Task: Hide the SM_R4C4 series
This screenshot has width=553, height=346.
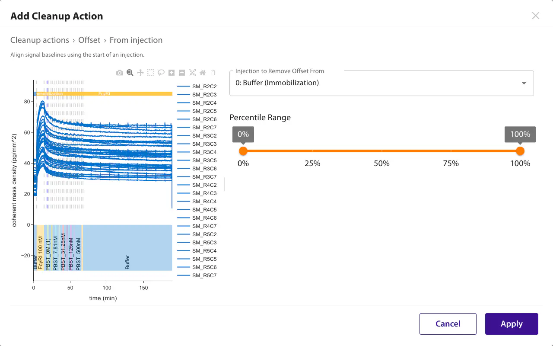Action: (x=197, y=202)
